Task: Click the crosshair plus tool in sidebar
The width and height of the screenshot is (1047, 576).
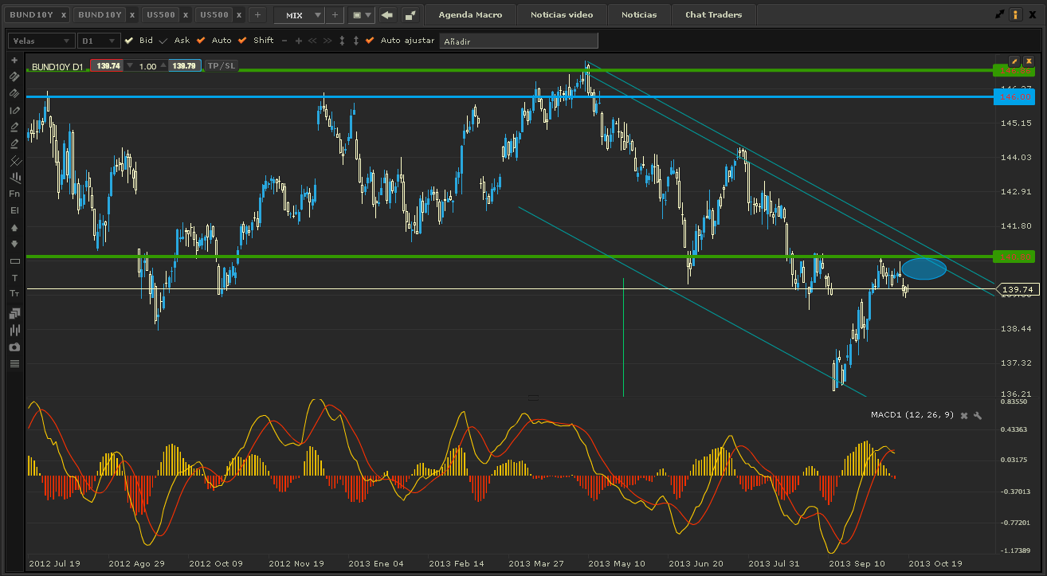Action: pyautogui.click(x=14, y=60)
